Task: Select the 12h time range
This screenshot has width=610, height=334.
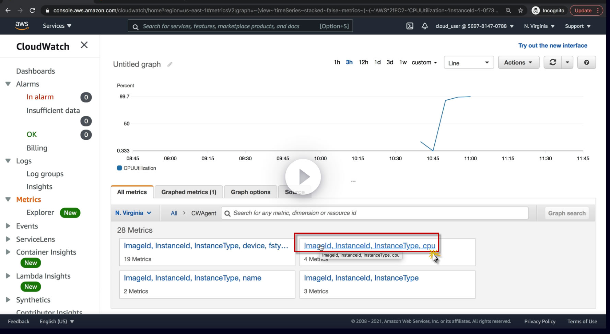Action: [363, 62]
